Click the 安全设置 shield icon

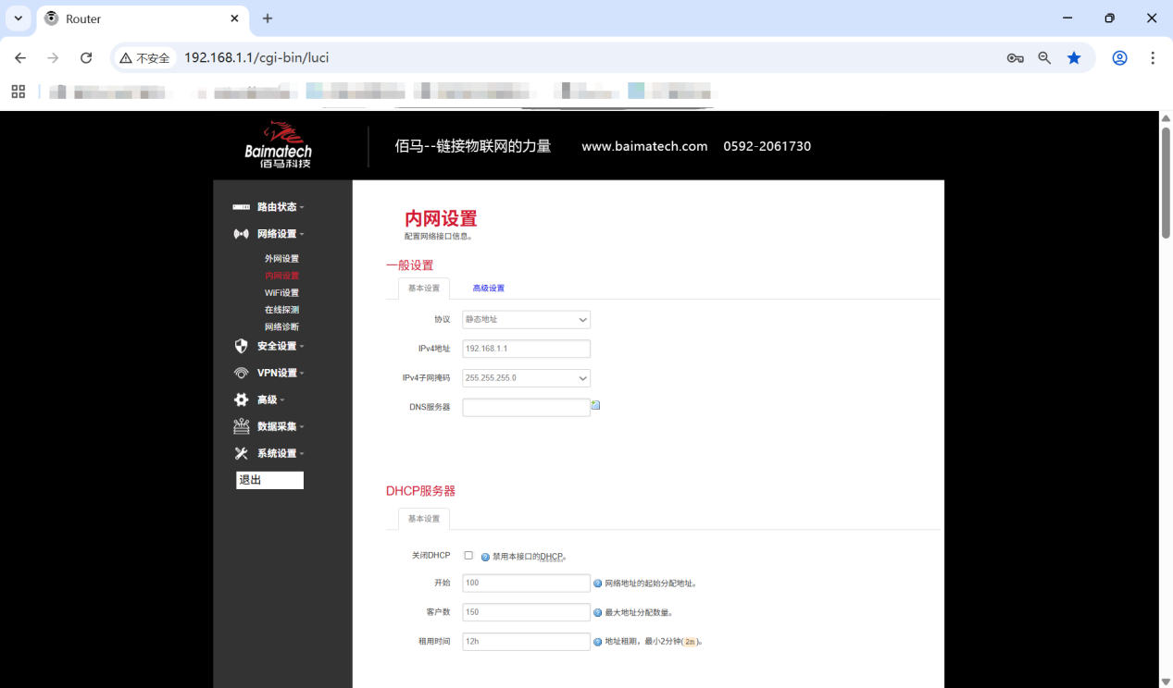241,345
